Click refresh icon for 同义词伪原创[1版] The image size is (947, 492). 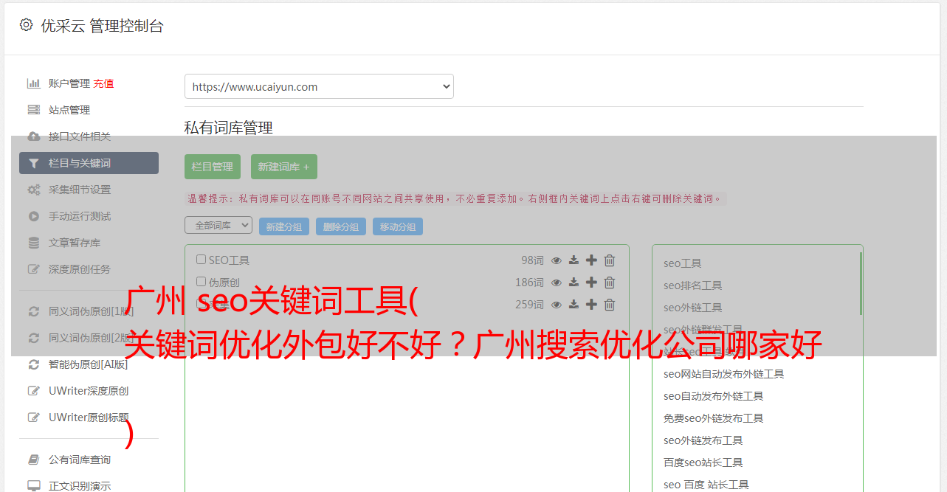[34, 311]
